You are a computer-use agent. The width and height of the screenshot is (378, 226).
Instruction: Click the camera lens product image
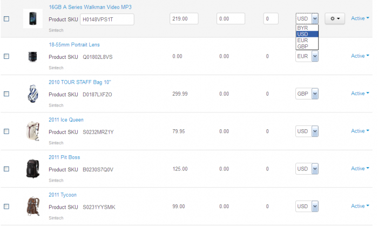32,57
